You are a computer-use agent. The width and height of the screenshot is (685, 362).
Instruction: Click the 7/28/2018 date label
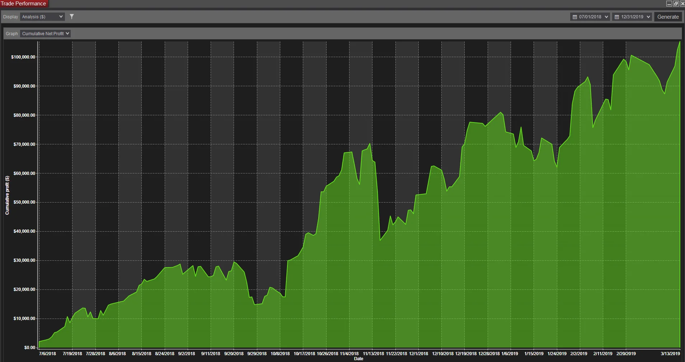95,354
